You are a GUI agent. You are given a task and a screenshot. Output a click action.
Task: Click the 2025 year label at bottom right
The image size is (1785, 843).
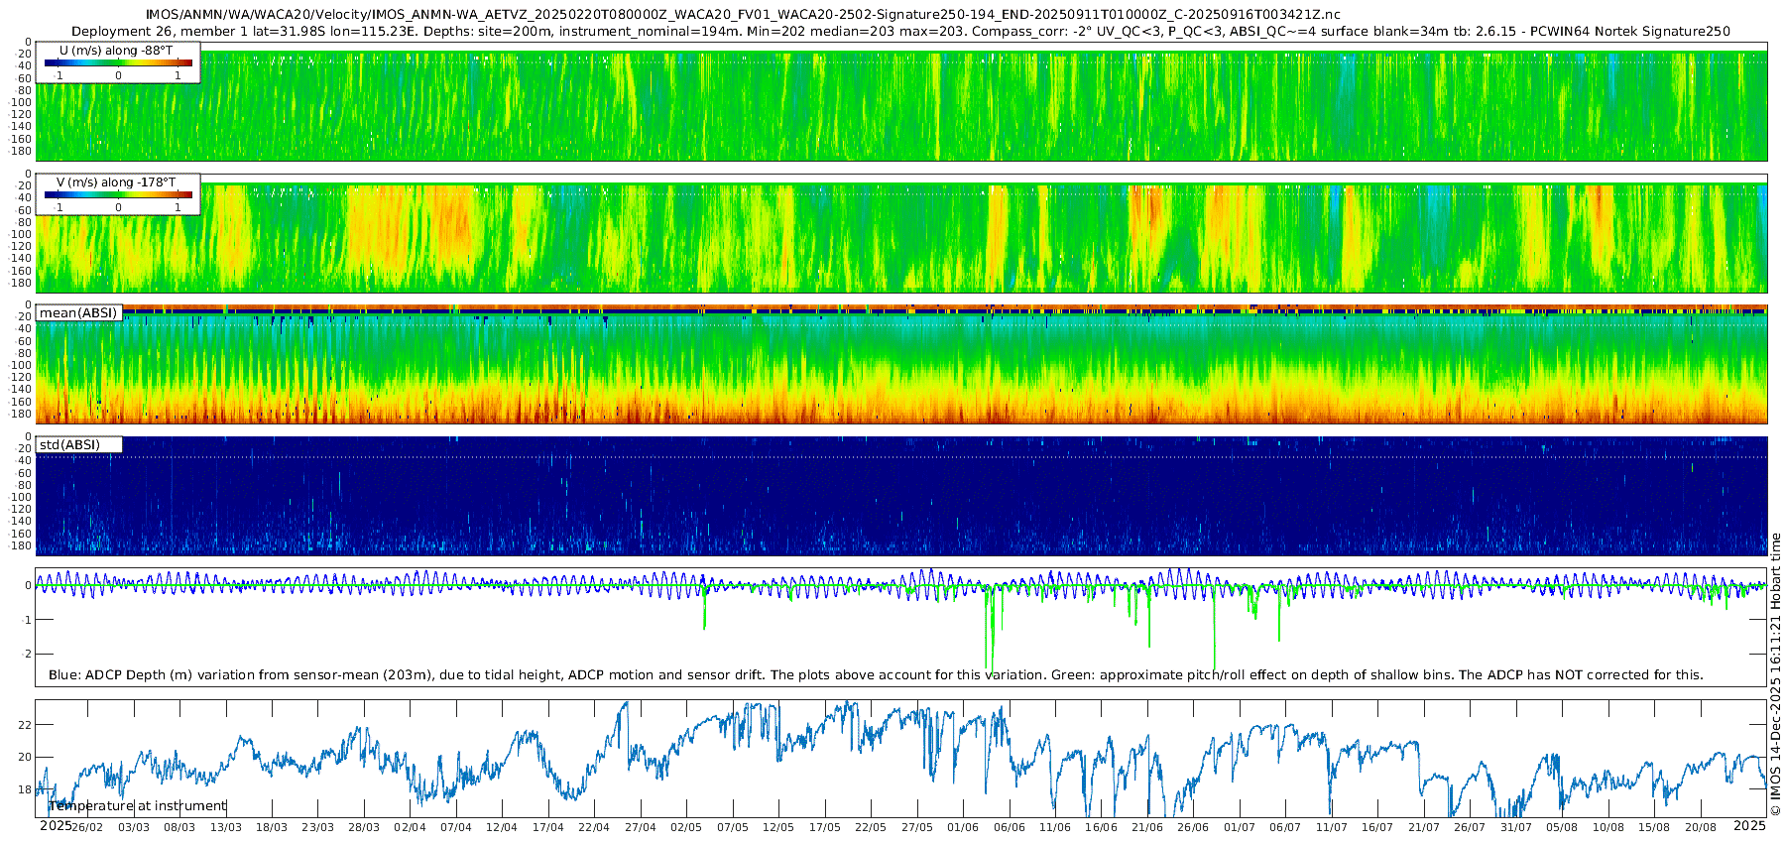click(x=1749, y=826)
